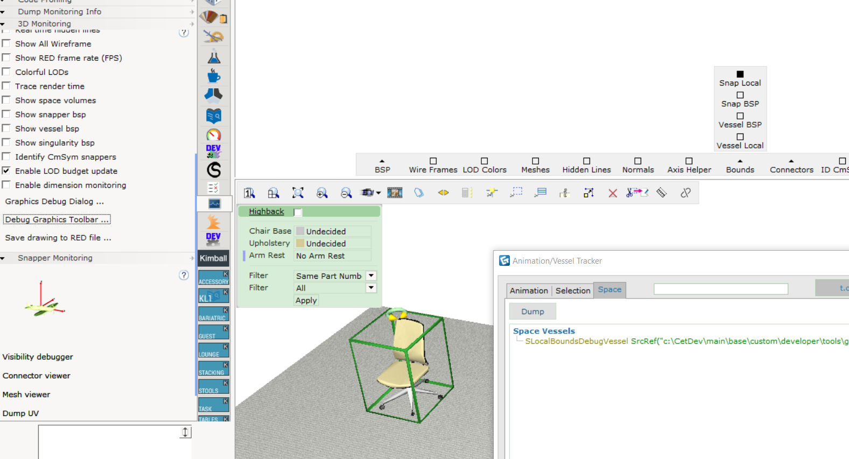Screen dimensions: 849x459
Task: Select the Kimball catalog tab
Action: [214, 258]
